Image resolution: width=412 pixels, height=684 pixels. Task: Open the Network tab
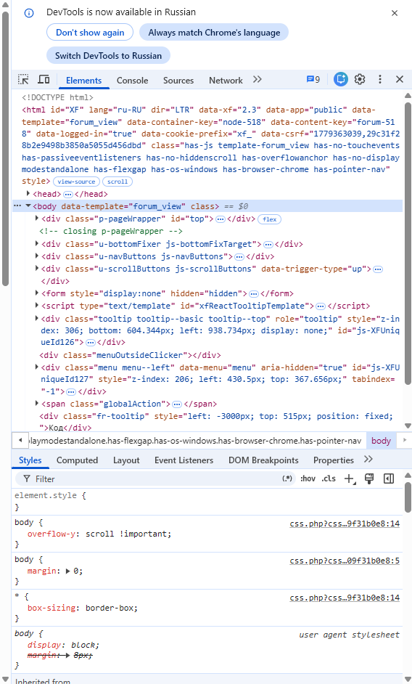[226, 81]
